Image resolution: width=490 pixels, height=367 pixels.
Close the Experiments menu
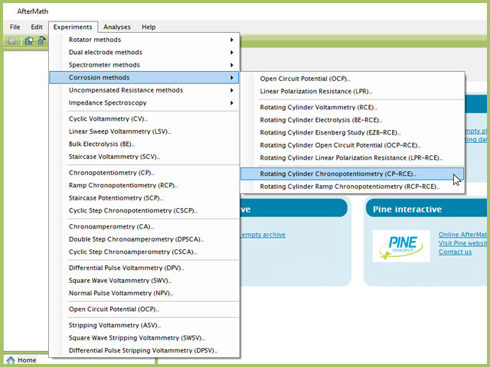[73, 27]
